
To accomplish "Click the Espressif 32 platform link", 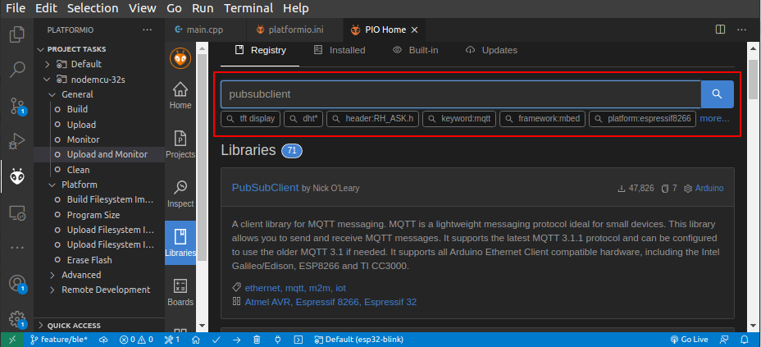I will [390, 302].
